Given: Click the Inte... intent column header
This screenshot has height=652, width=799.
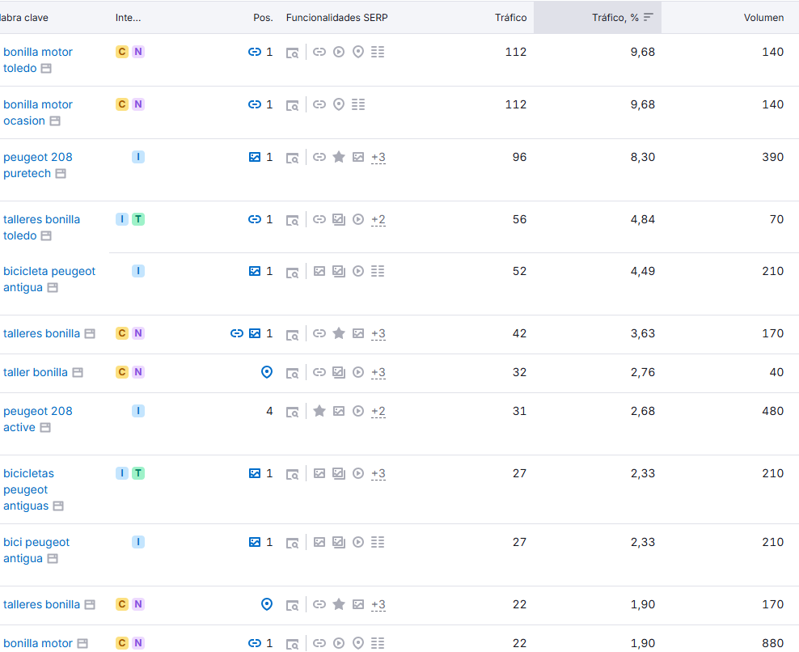Looking at the screenshot, I should [128, 18].
